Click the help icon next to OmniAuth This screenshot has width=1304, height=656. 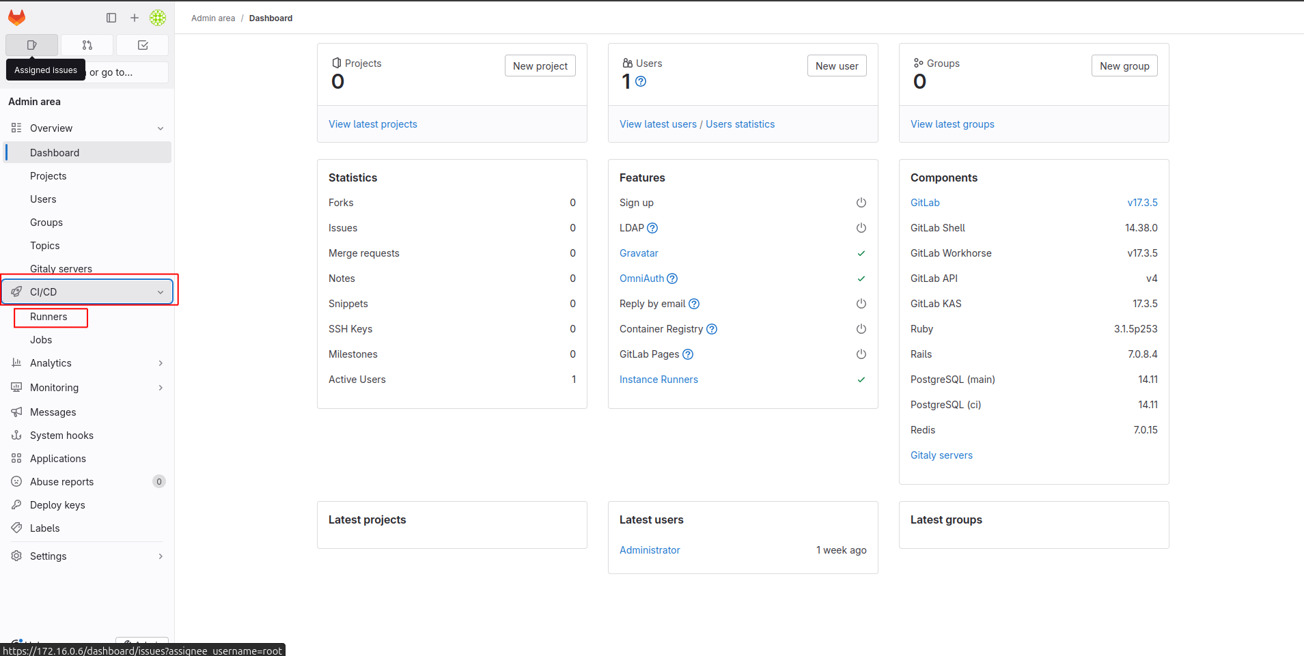point(672,279)
